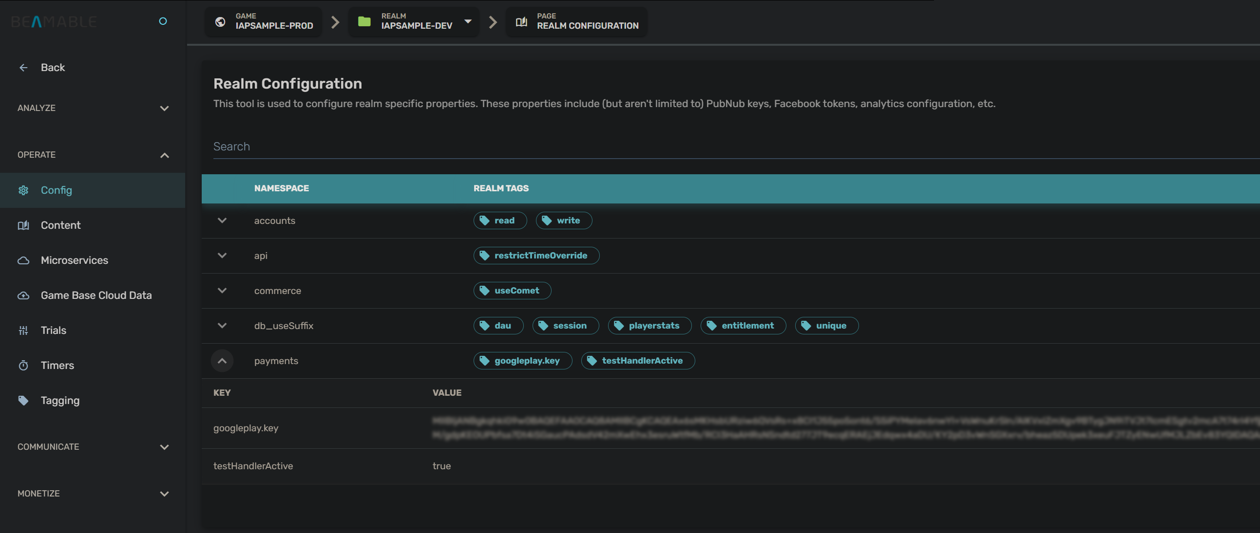Click the Timers stopwatch icon
Image resolution: width=1260 pixels, height=533 pixels.
click(23, 366)
